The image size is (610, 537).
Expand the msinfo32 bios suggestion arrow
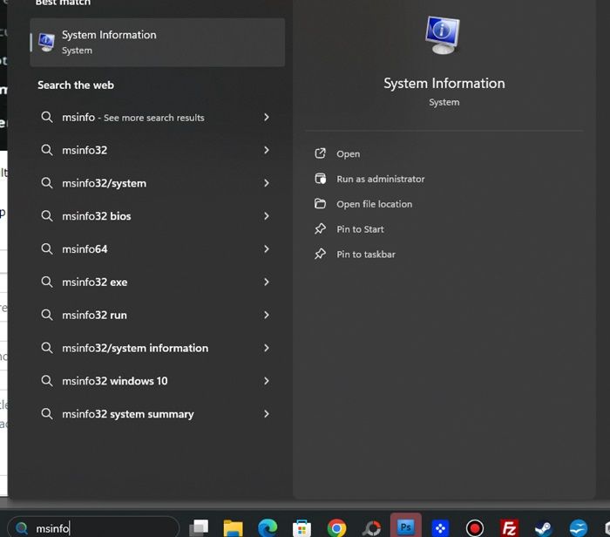click(x=266, y=216)
